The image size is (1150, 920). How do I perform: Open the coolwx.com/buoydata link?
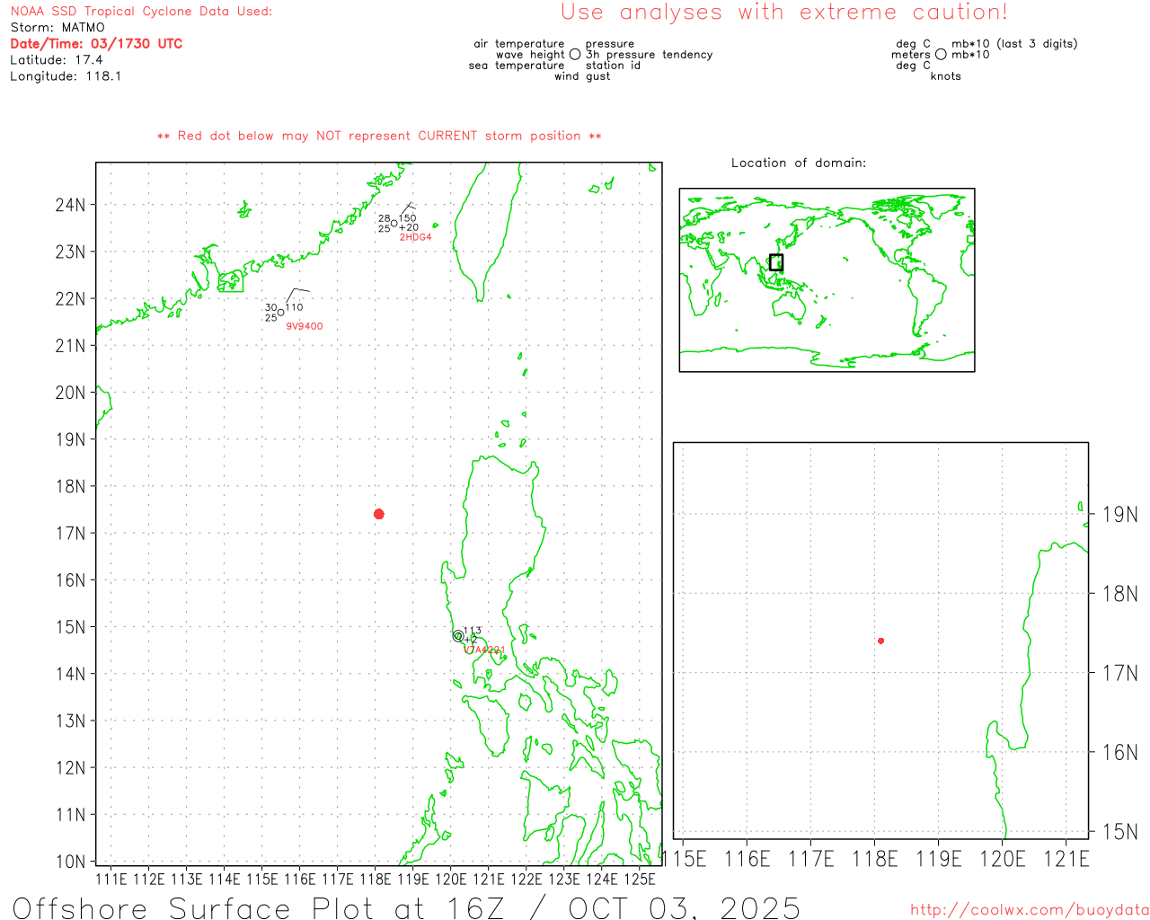click(x=1029, y=910)
